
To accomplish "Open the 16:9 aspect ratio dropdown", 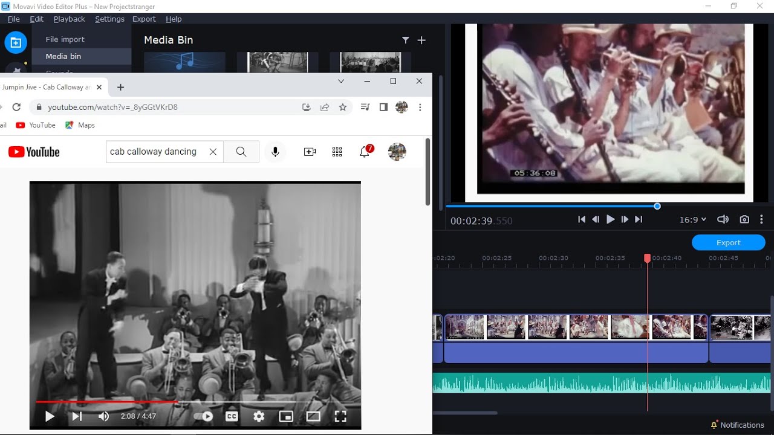I will [692, 220].
